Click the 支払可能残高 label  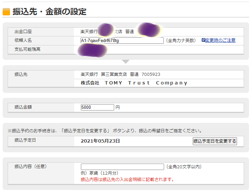coord(27,49)
